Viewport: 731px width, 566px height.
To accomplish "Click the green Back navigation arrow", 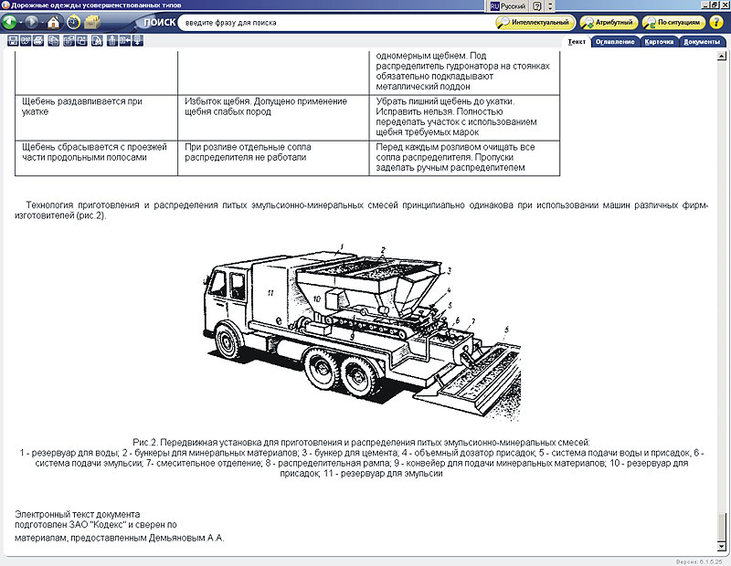I will (x=10, y=22).
